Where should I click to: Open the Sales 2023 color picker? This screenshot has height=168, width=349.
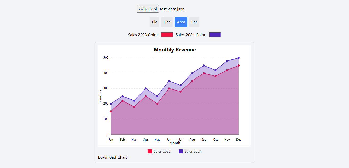(x=167, y=35)
